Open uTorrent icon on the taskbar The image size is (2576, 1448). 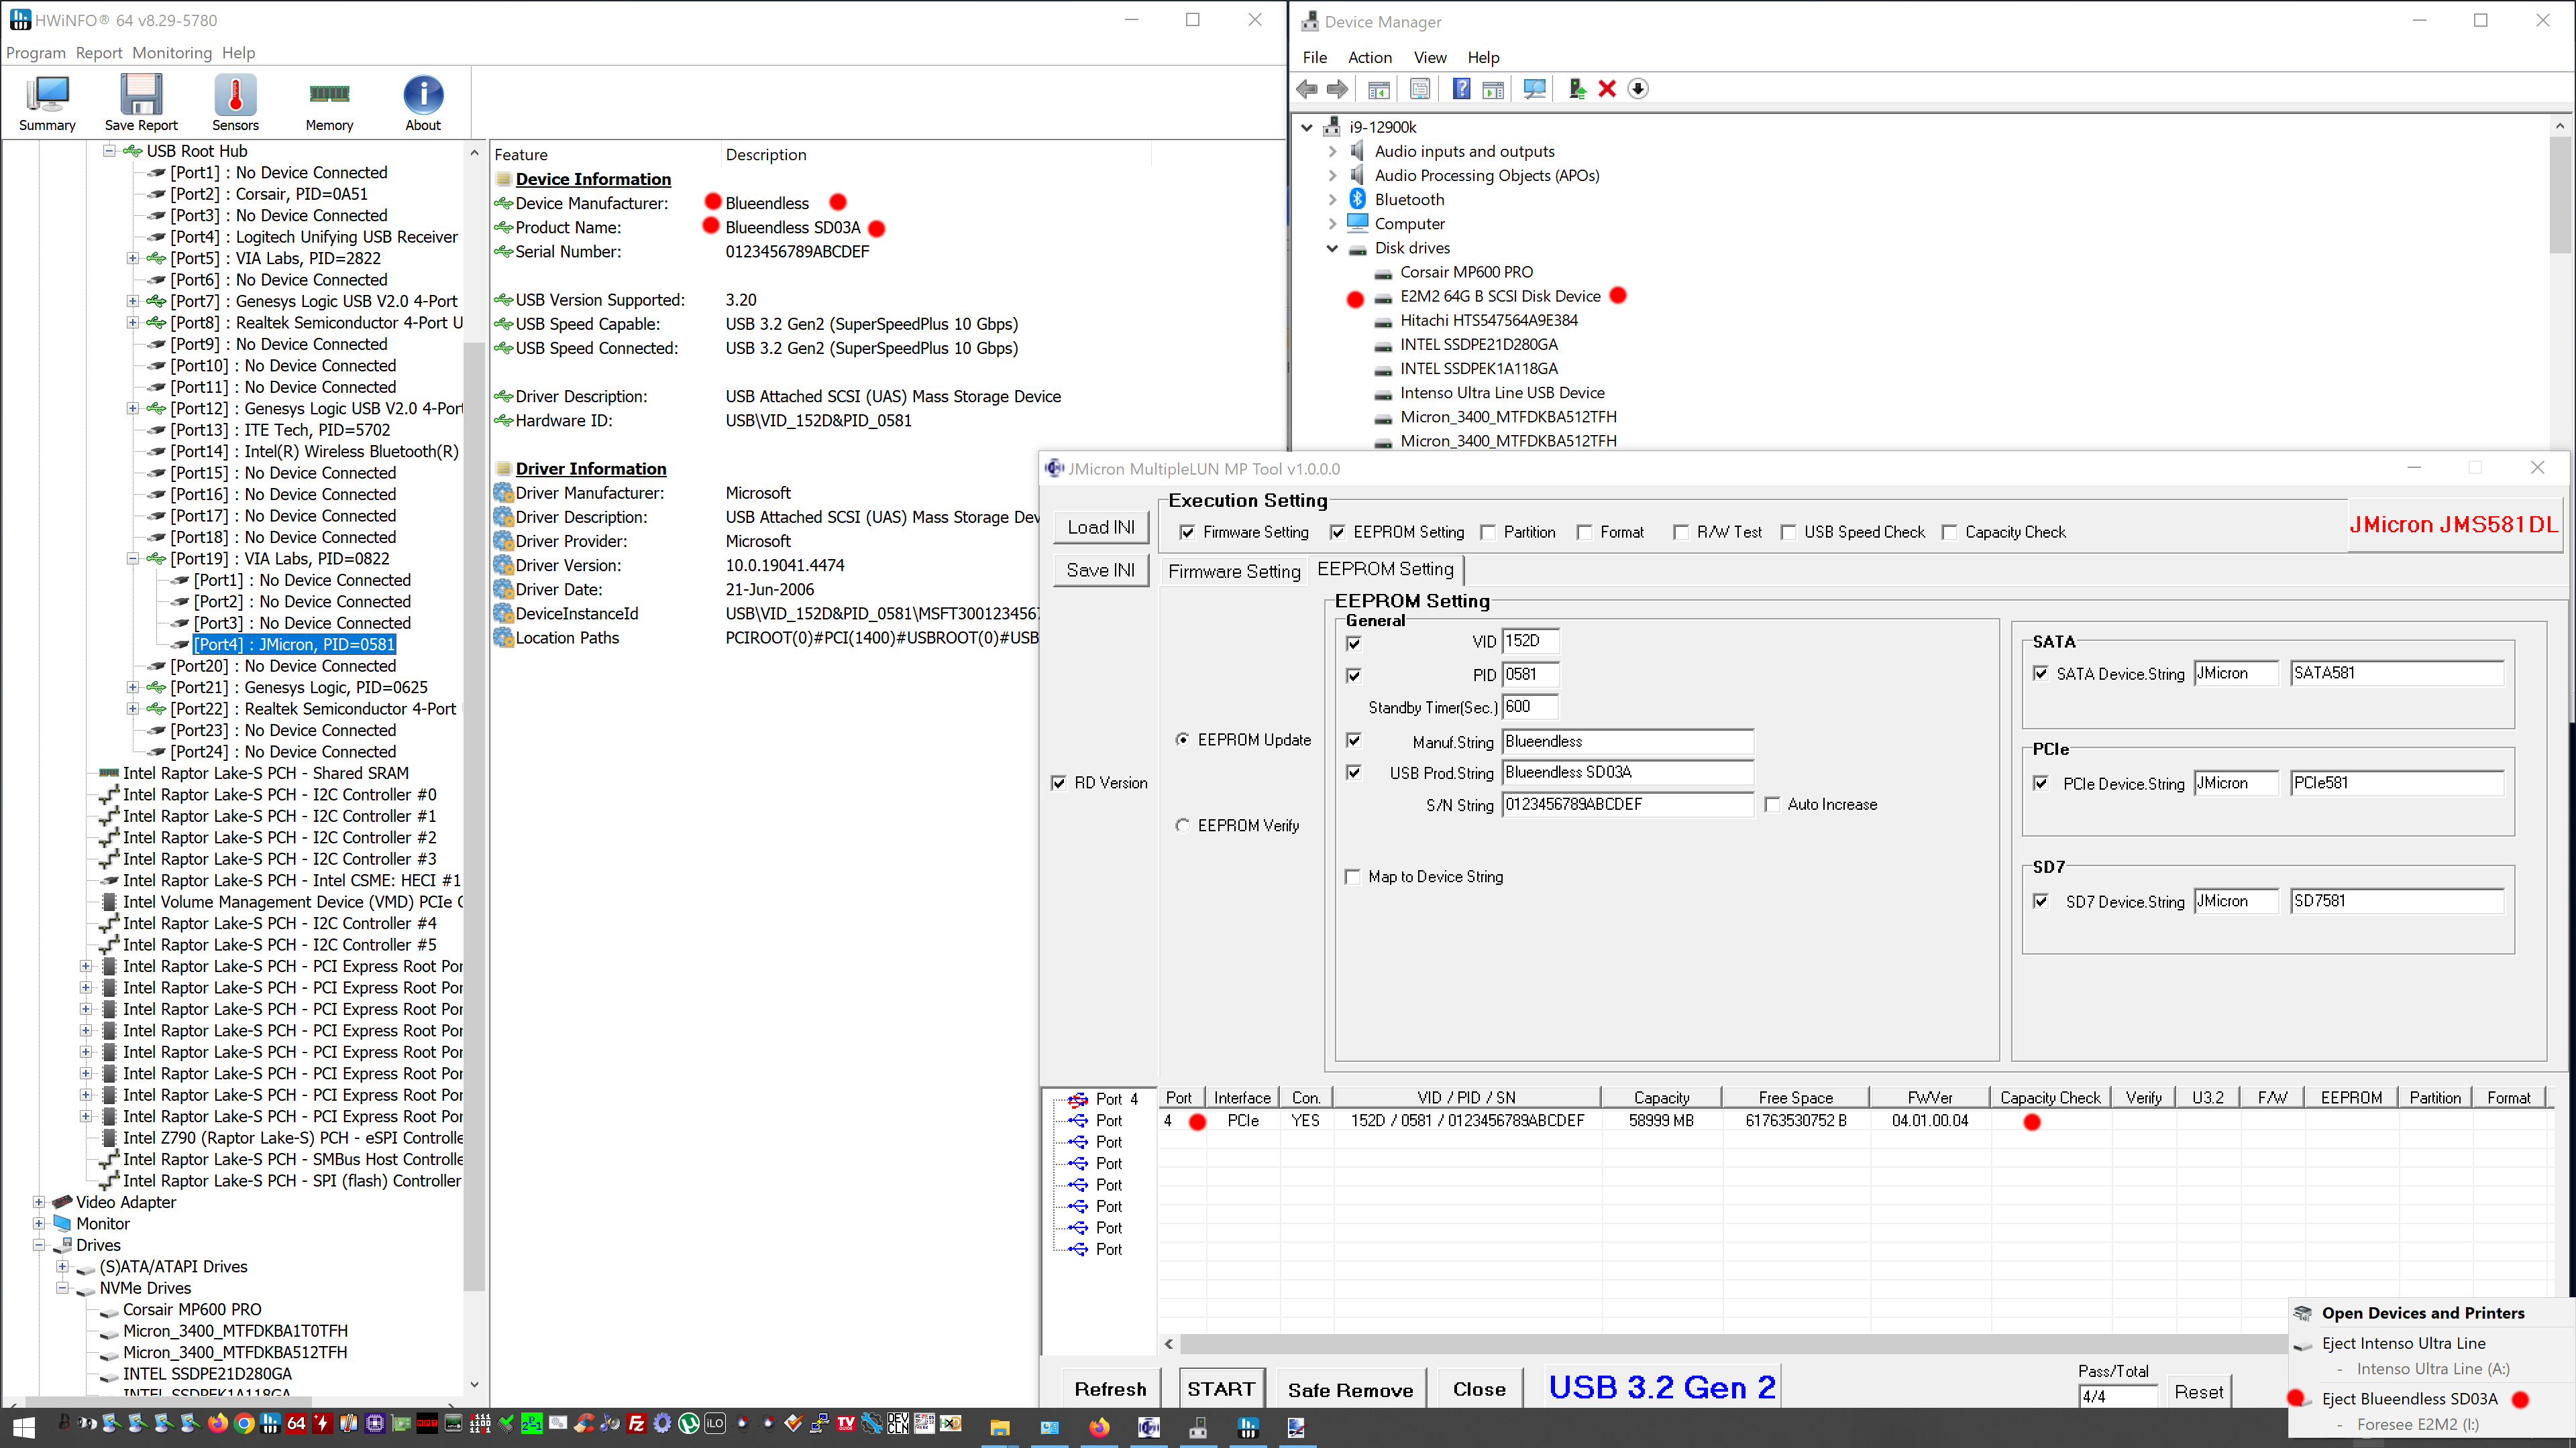(x=689, y=1424)
